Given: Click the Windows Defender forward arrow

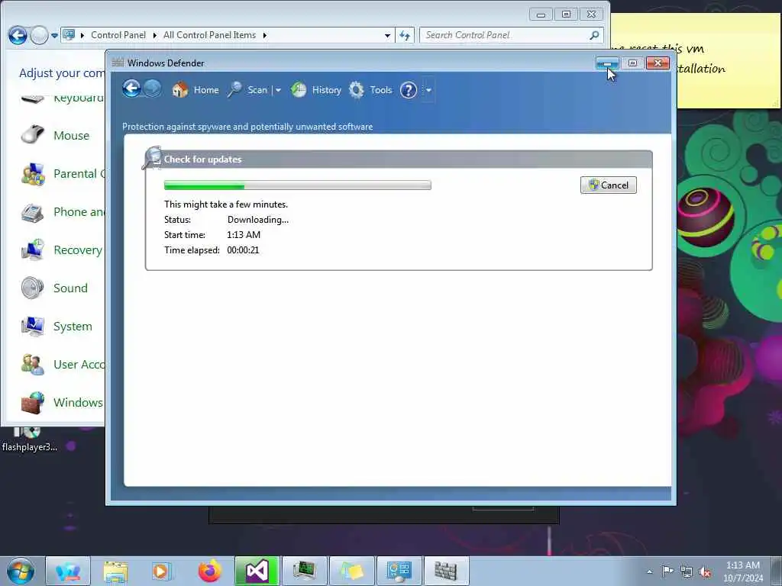Looking at the screenshot, I should [x=153, y=89].
